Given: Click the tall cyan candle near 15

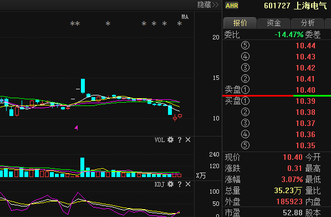Looking at the screenshot, I should pyautogui.click(x=83, y=86).
